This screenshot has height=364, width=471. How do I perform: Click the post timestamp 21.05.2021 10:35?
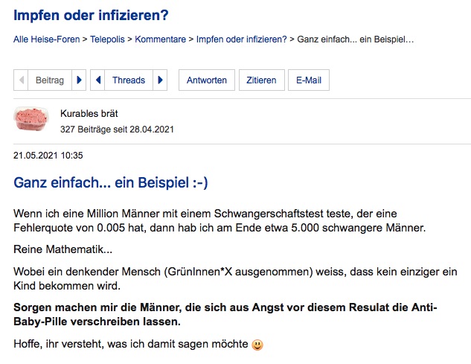48,156
